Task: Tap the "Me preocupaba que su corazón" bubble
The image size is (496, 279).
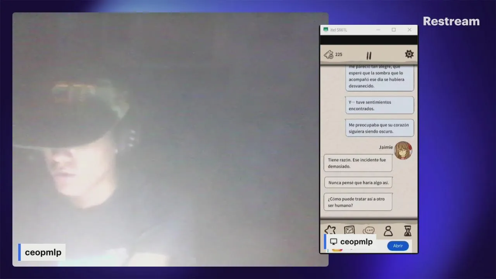Action: pos(379,128)
